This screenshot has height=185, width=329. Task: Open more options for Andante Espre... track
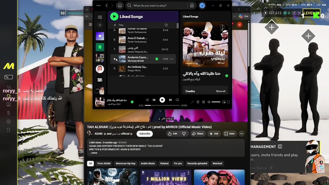pos(171,59)
